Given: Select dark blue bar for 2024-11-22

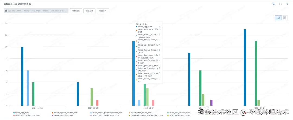Looking at the screenshot, I should click(x=22, y=76).
